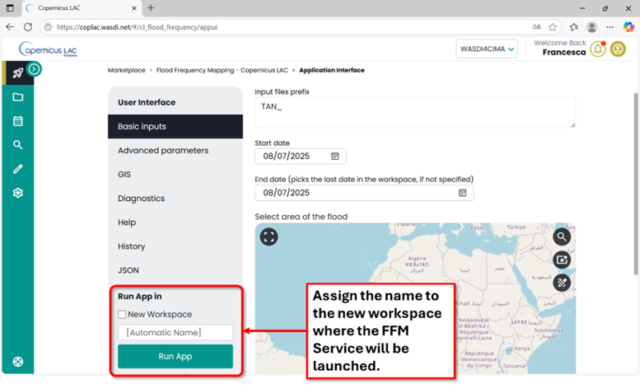Click the help lifebuoy icon at sidebar bottom

(x=17, y=362)
